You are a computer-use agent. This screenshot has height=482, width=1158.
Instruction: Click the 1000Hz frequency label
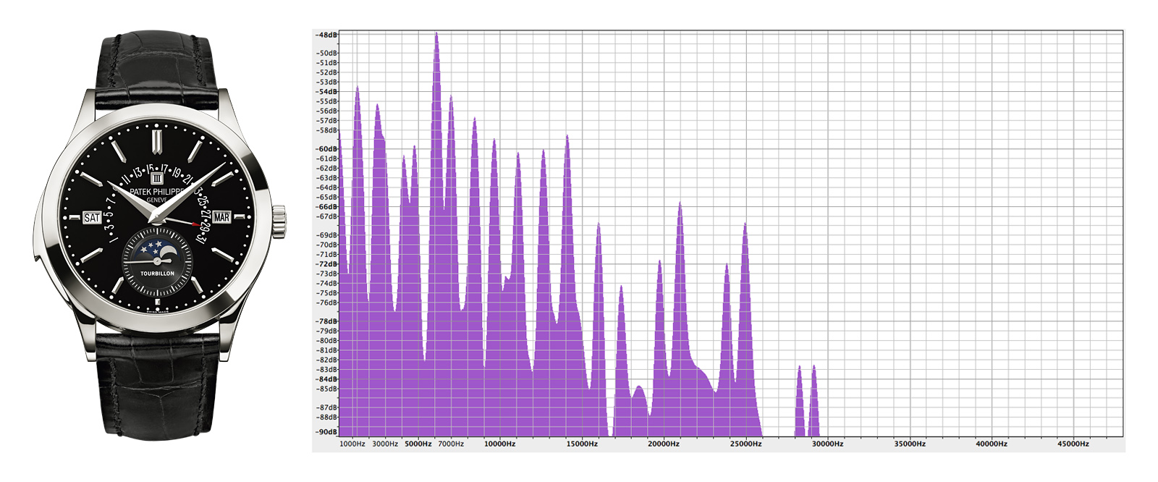[352, 444]
